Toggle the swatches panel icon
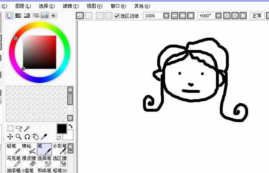269x173 pixels. 45,16
